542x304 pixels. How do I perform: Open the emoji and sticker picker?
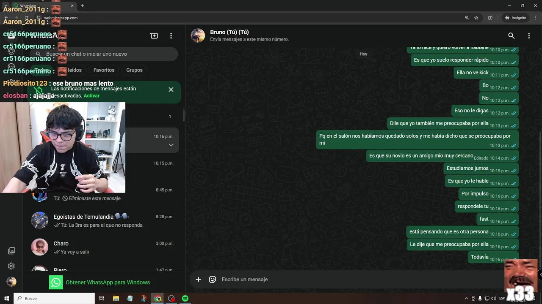pyautogui.click(x=213, y=280)
